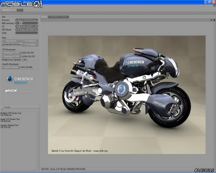Image resolution: width=216 pixels, height=173 pixels.
Task: Close the CINEBENCH window
Action: pyautogui.click(x=214, y=2)
